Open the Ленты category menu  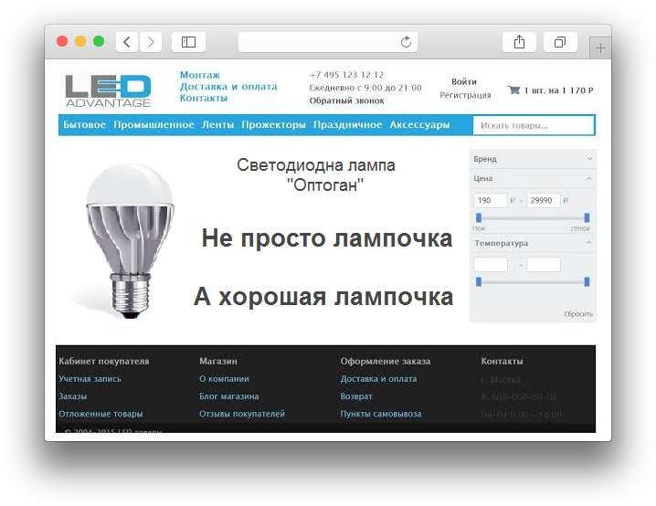click(x=217, y=124)
